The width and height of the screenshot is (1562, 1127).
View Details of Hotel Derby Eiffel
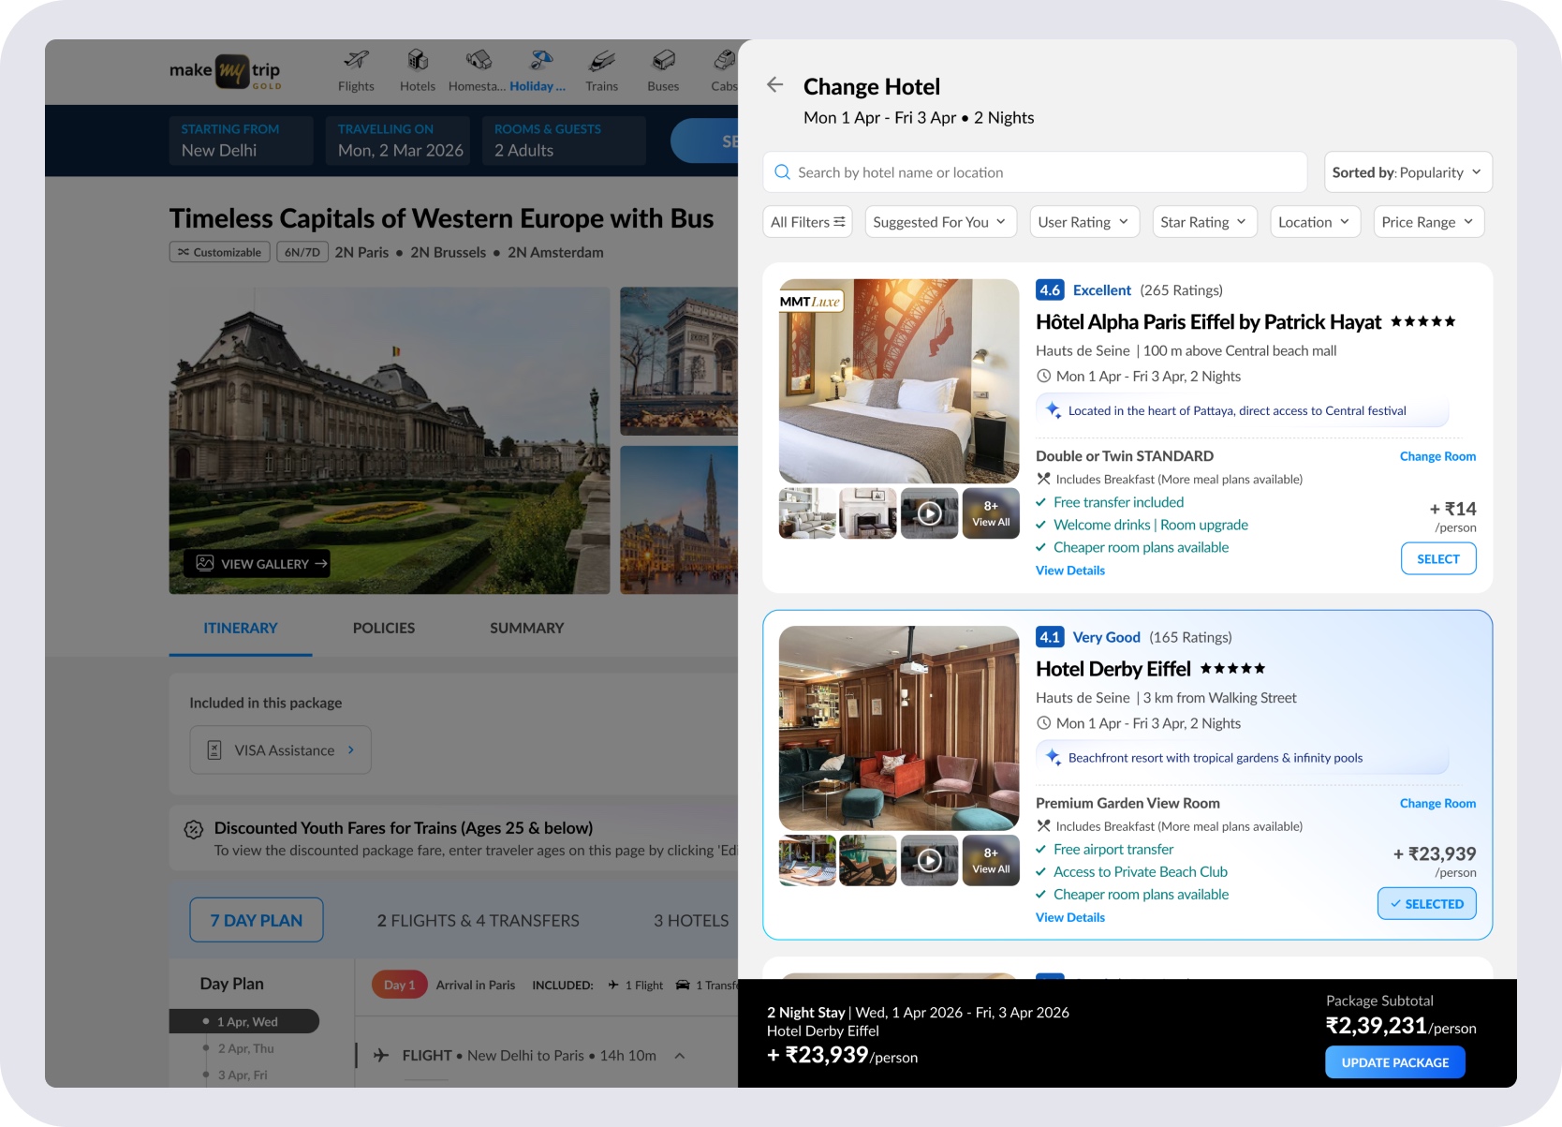[x=1070, y=917]
